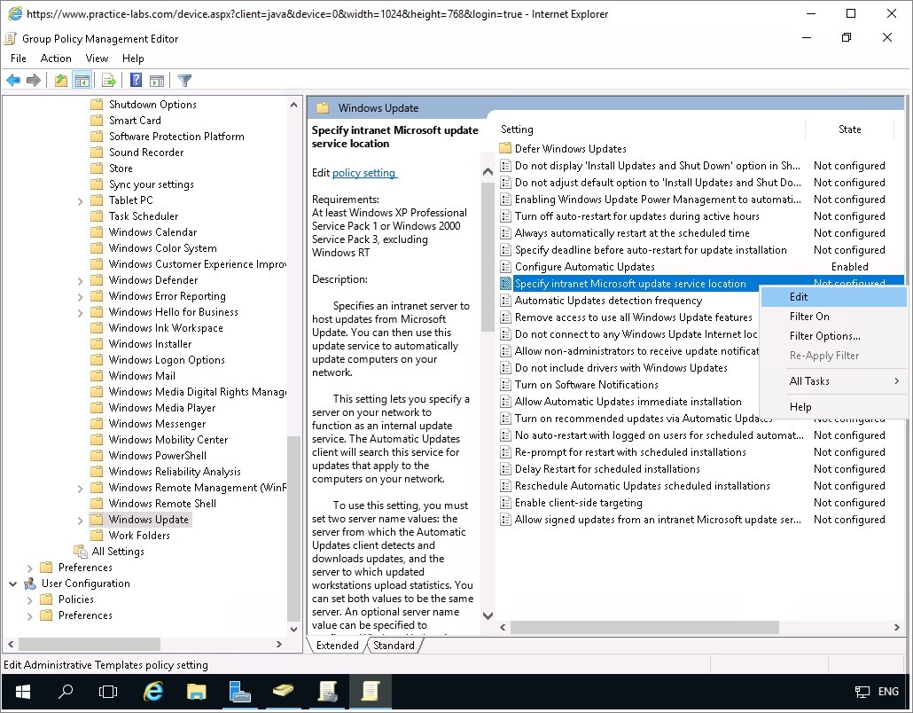Screen dimensions: 913x713
Task: Open the View menu
Action: pos(97,59)
